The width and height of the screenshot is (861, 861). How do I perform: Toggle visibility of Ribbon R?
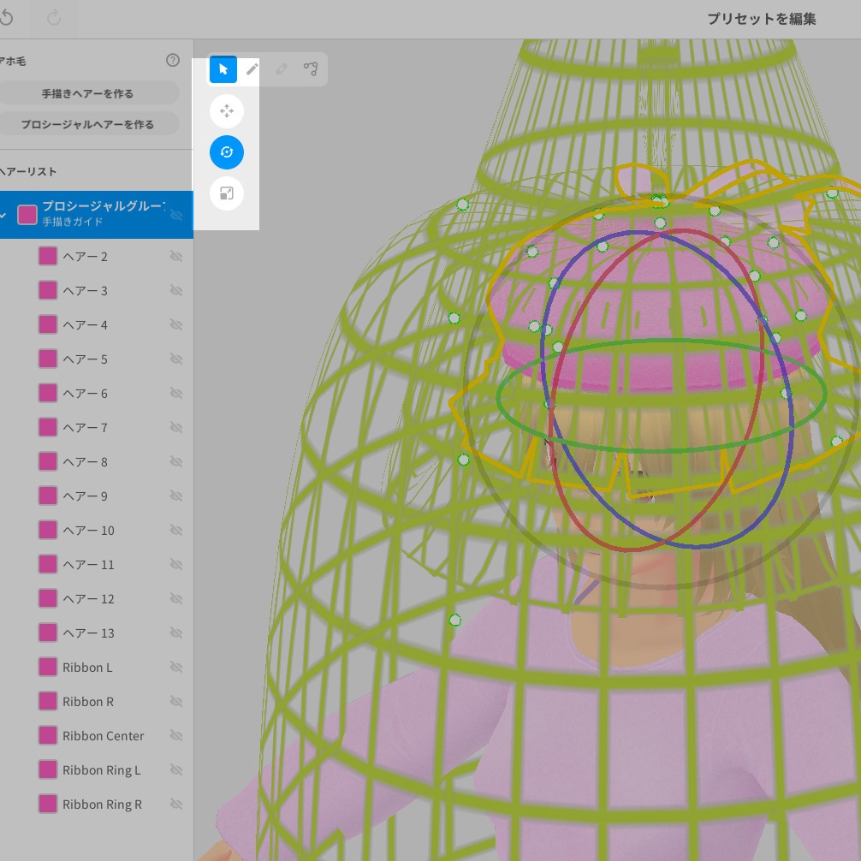pos(175,701)
